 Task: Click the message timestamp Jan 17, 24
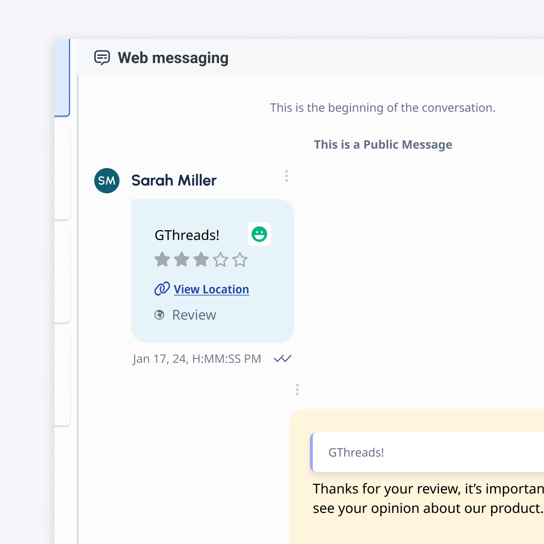(197, 359)
